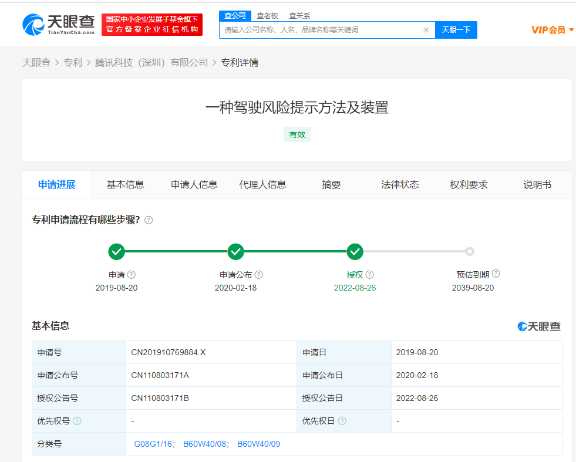Switch to the 说明书 tab

[537, 185]
